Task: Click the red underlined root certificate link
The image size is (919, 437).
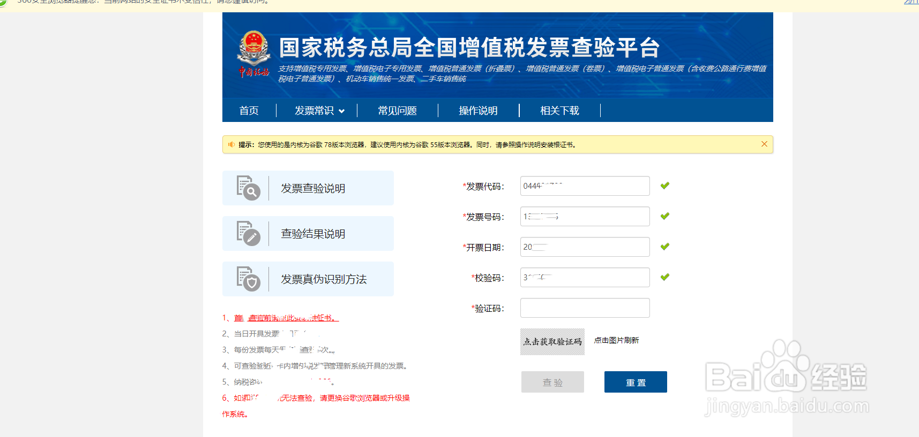Action: pos(287,318)
